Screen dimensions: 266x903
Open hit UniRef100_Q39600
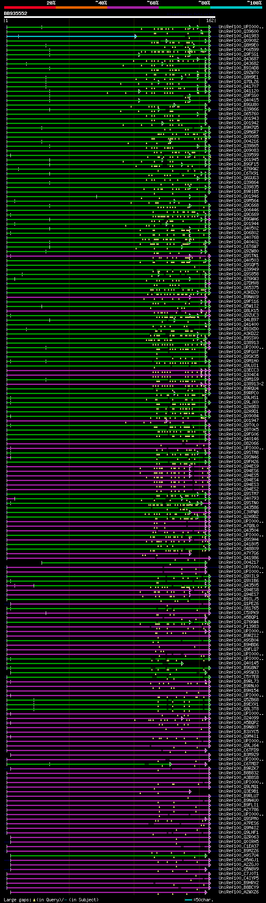(239, 32)
